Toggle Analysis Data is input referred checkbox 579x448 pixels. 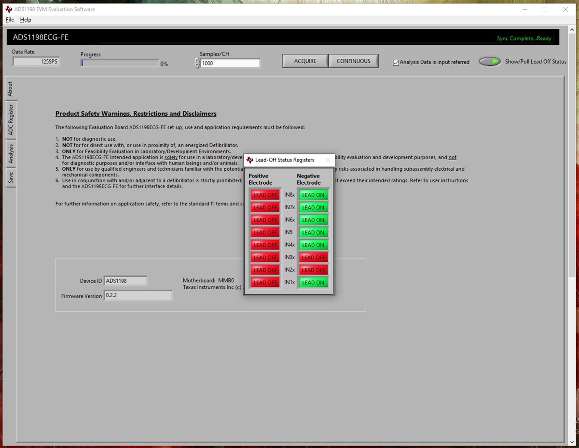[x=396, y=62]
